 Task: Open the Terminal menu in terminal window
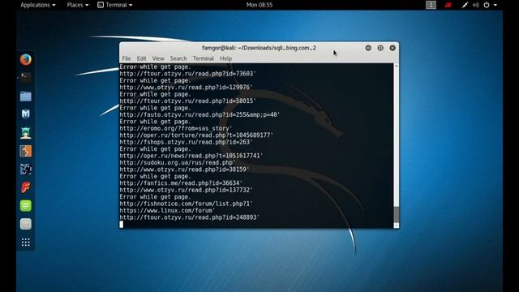point(204,58)
